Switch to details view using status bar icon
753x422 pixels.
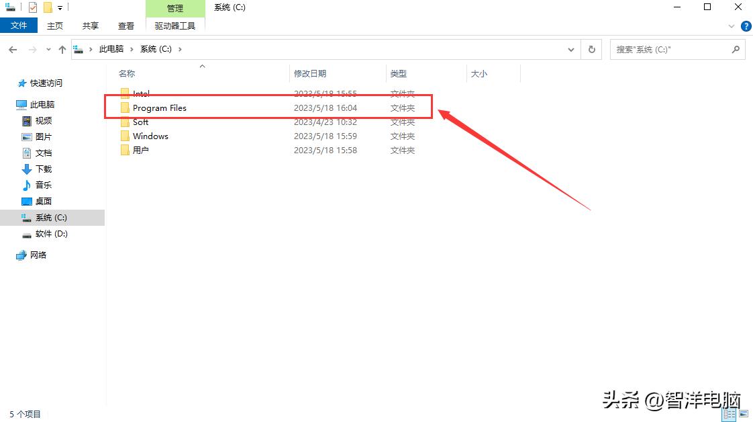click(730, 414)
